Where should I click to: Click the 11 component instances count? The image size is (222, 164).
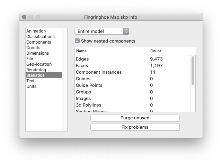coord(153,72)
